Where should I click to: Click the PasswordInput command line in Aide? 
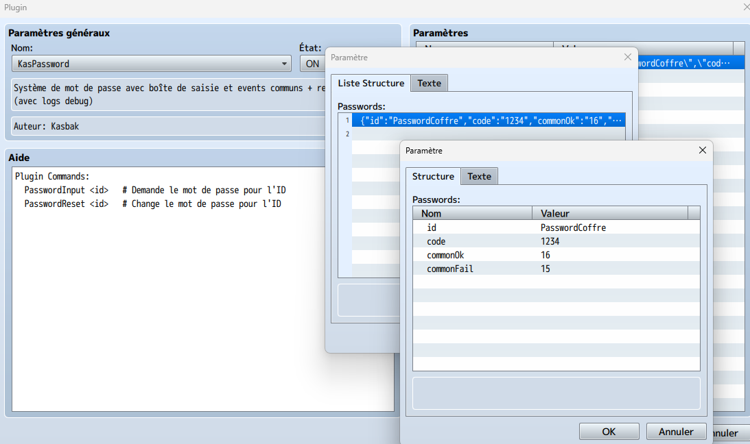pyautogui.click(x=155, y=190)
